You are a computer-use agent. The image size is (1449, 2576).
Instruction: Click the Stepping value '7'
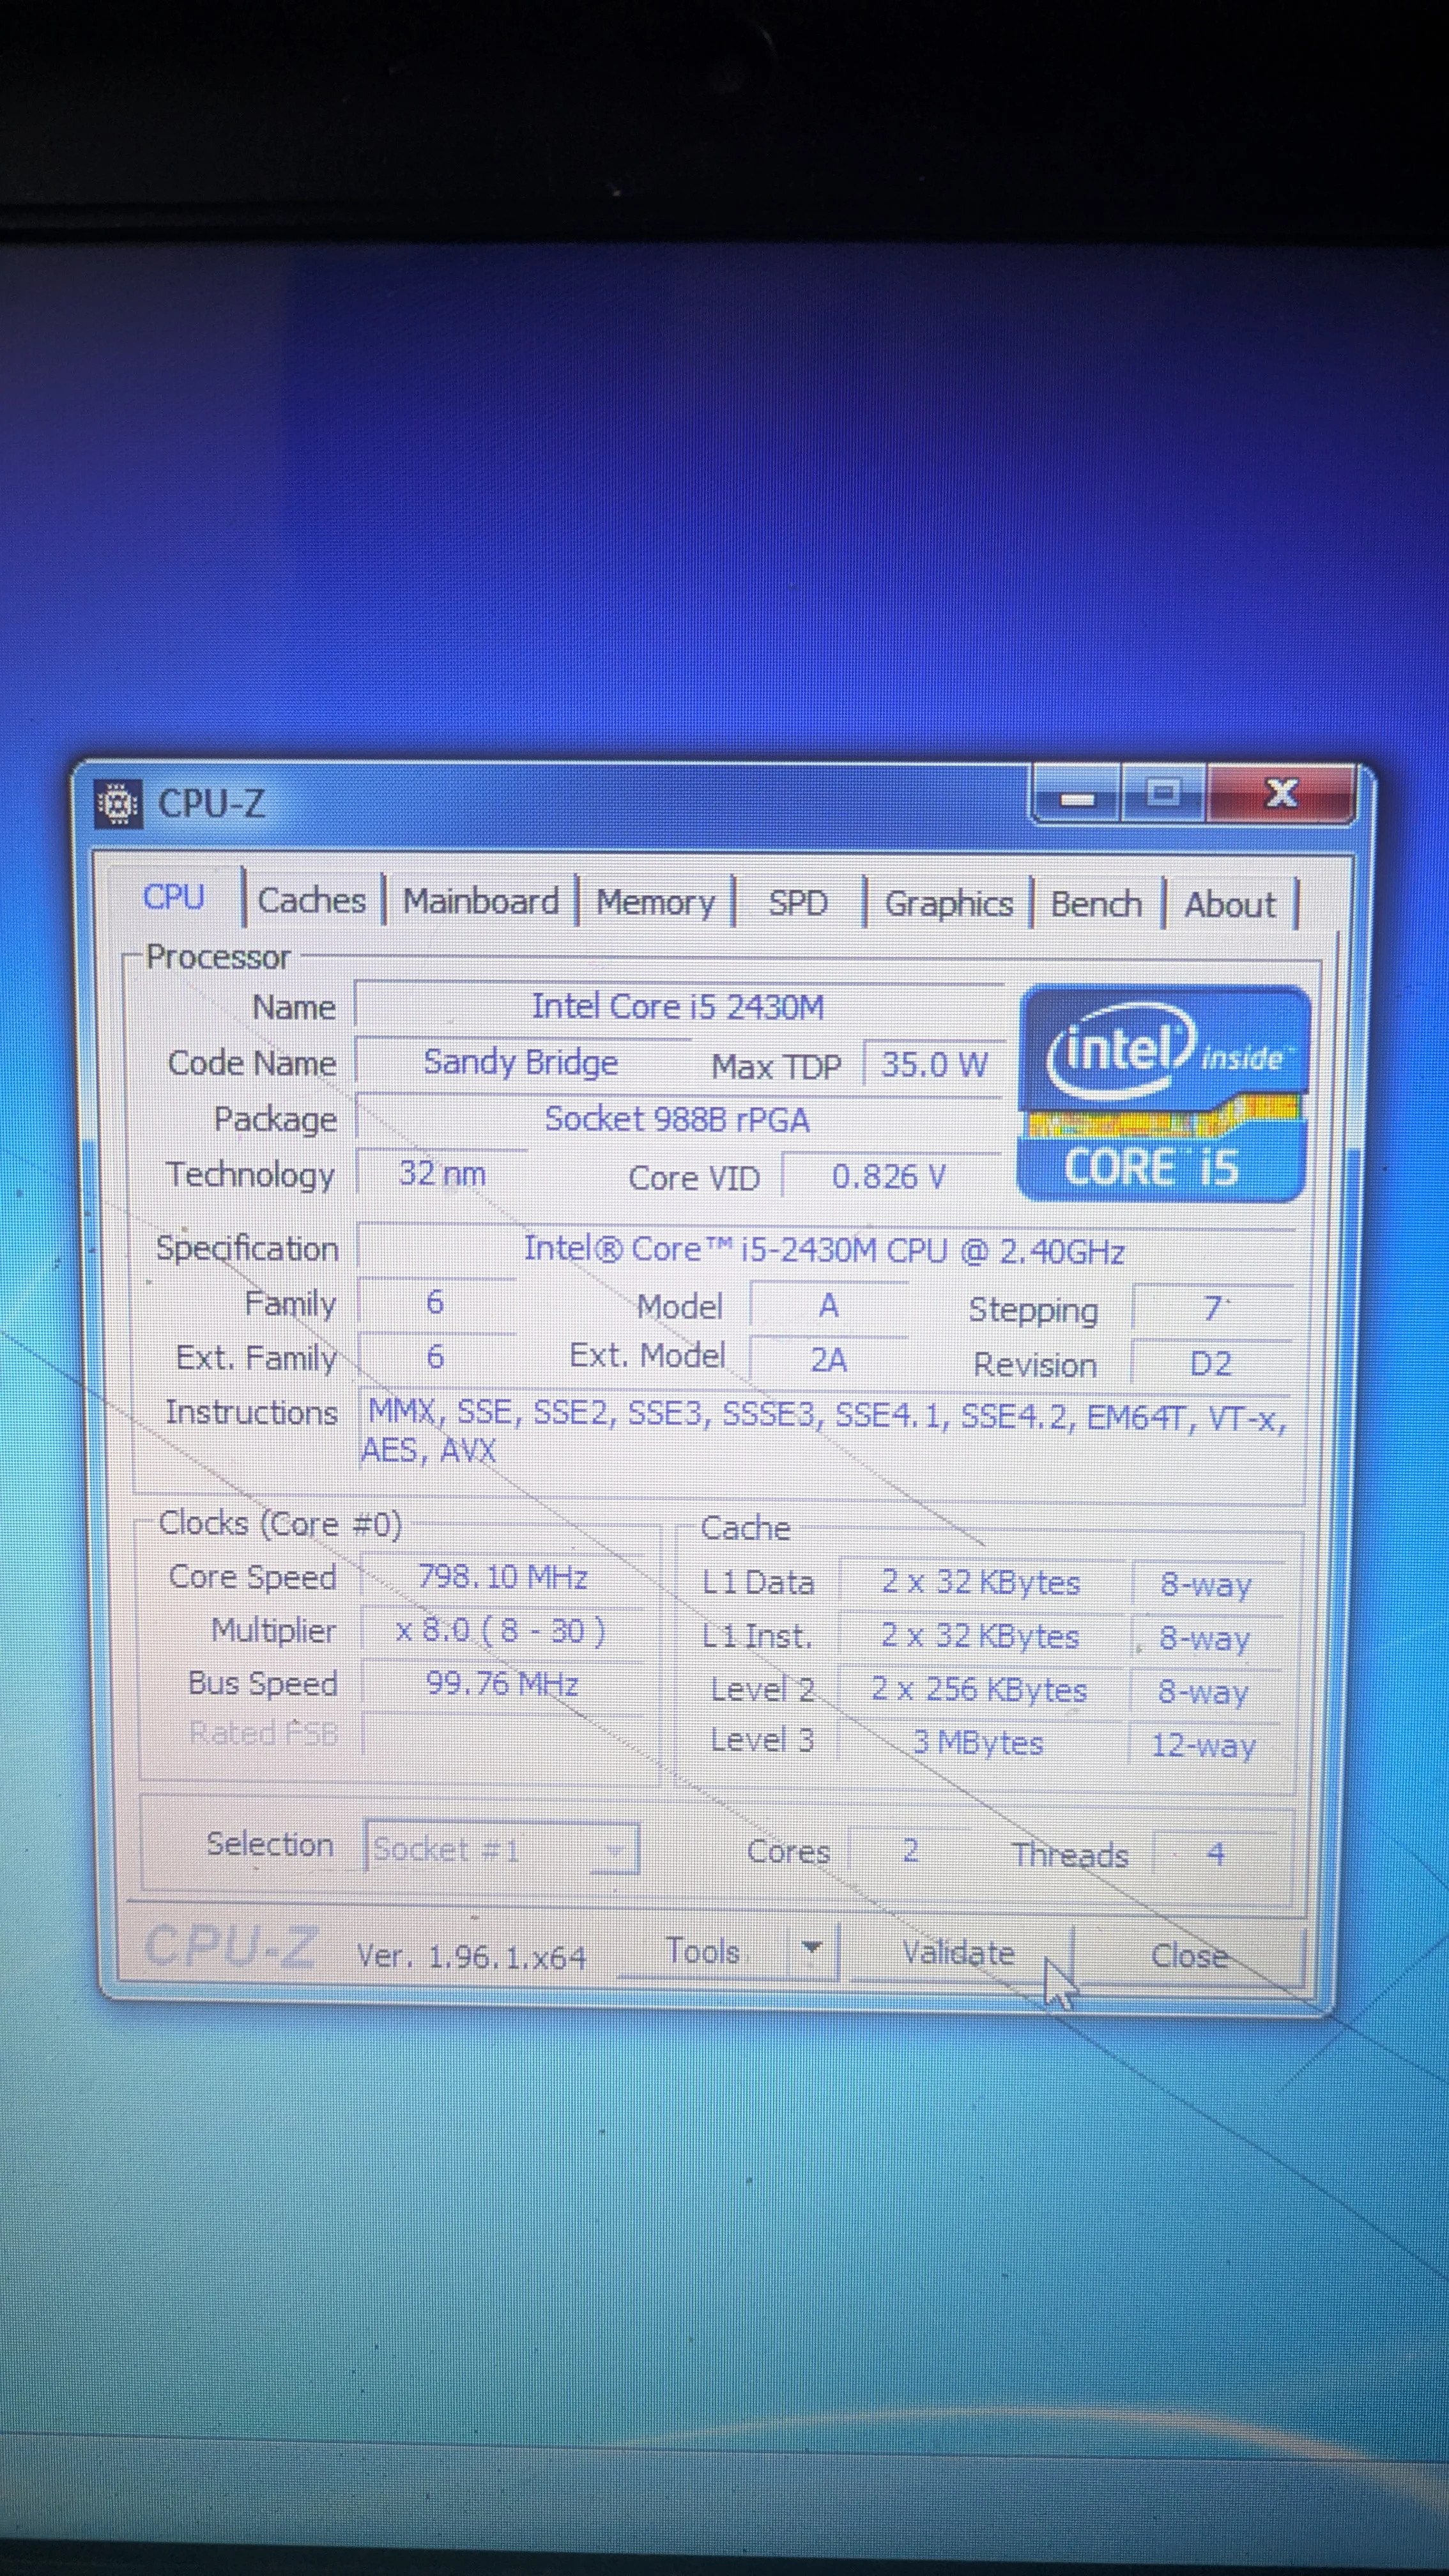tap(1212, 1308)
